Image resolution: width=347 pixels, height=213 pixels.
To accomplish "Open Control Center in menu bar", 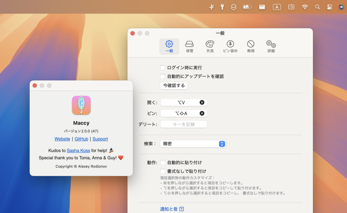I will (330, 7).
